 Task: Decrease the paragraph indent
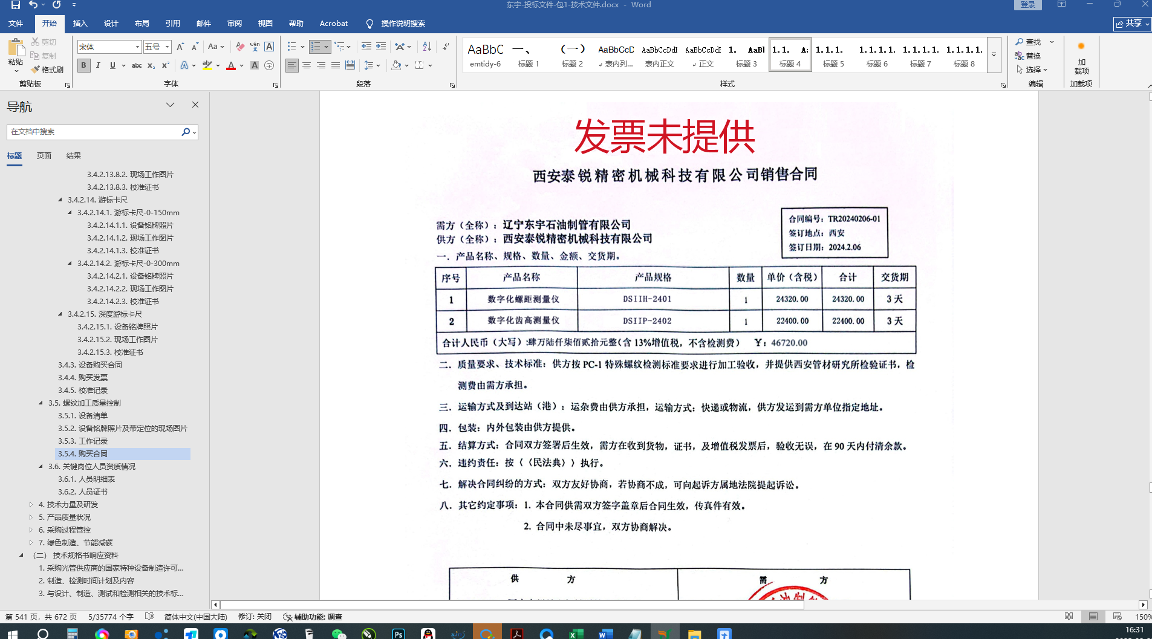(366, 47)
